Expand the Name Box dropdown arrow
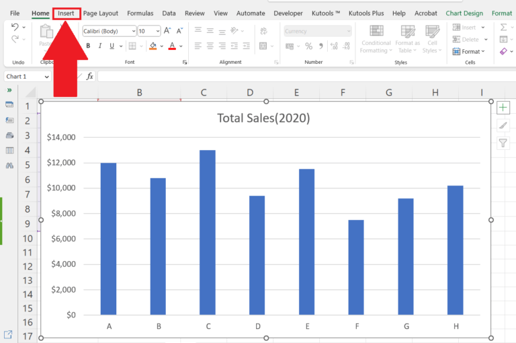This screenshot has height=343, width=516. coord(47,77)
